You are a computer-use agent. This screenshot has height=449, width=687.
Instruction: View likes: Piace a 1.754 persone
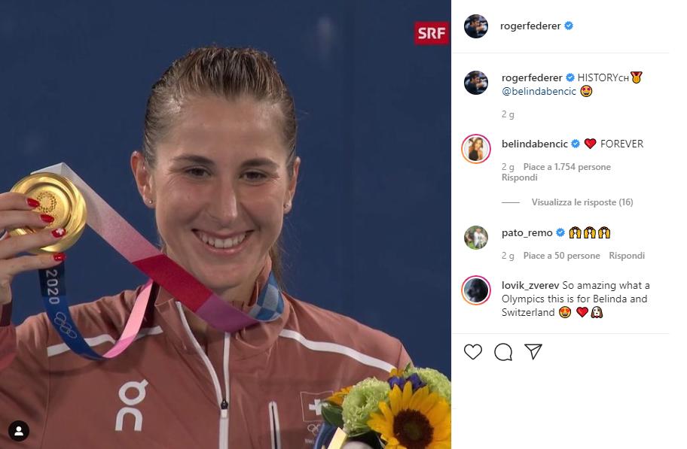pos(566,167)
